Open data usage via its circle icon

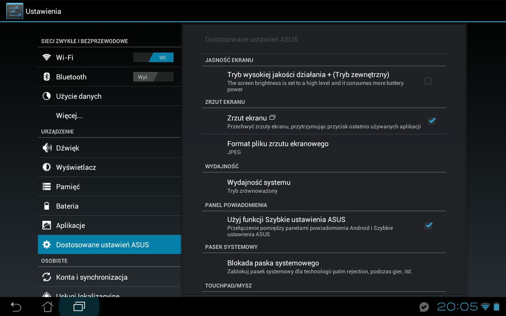47,96
